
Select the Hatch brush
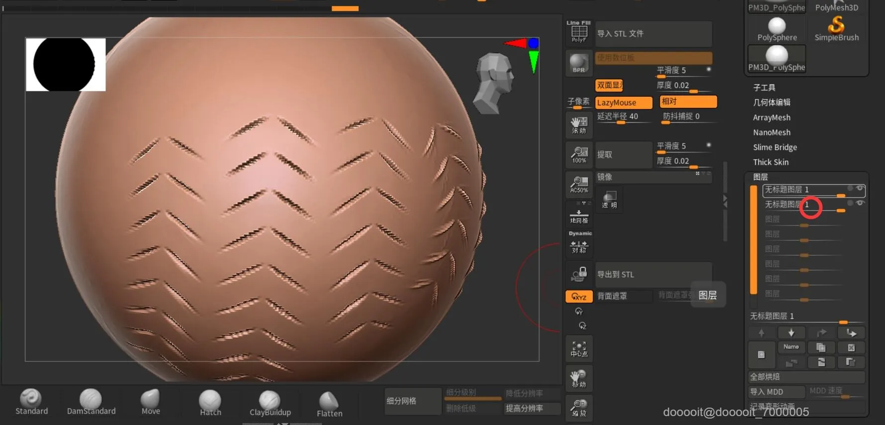point(210,402)
